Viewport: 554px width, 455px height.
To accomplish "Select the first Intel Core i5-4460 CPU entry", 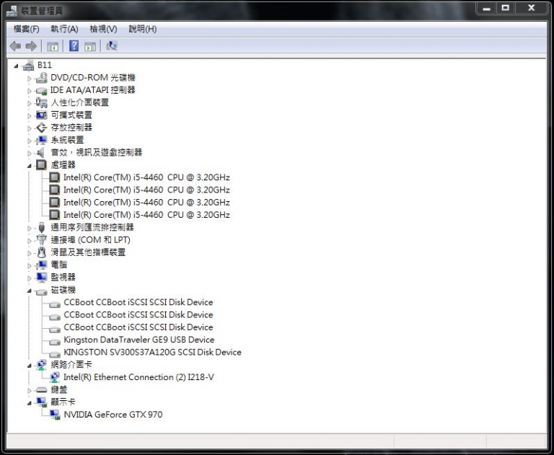I will 146,177.
